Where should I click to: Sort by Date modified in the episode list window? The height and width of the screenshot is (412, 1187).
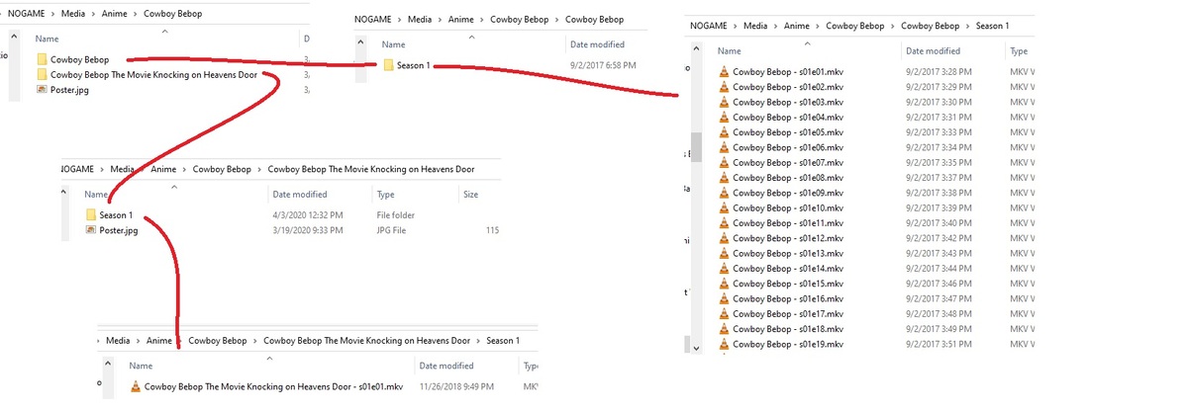[x=933, y=50]
